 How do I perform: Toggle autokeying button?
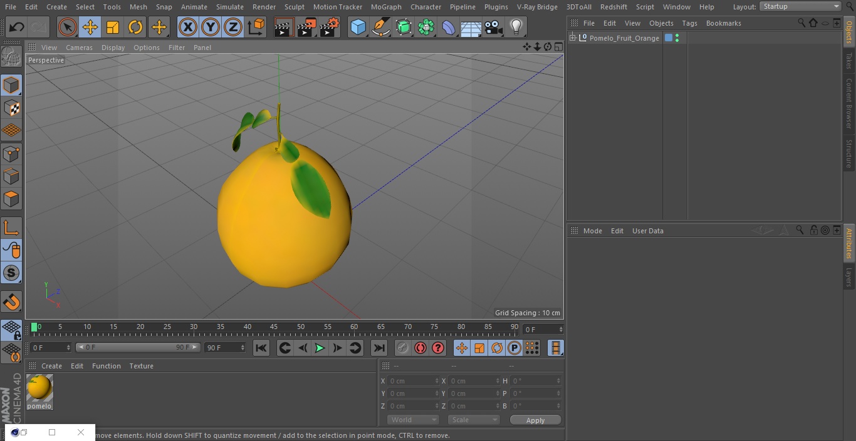420,348
